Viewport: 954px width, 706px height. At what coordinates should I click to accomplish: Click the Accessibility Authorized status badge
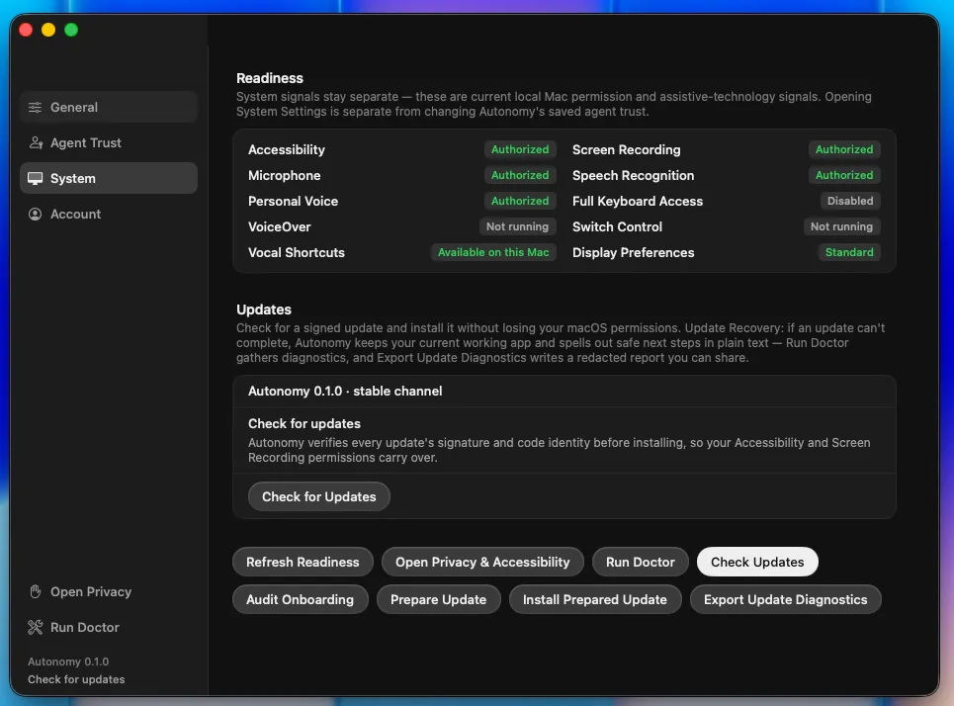point(520,149)
